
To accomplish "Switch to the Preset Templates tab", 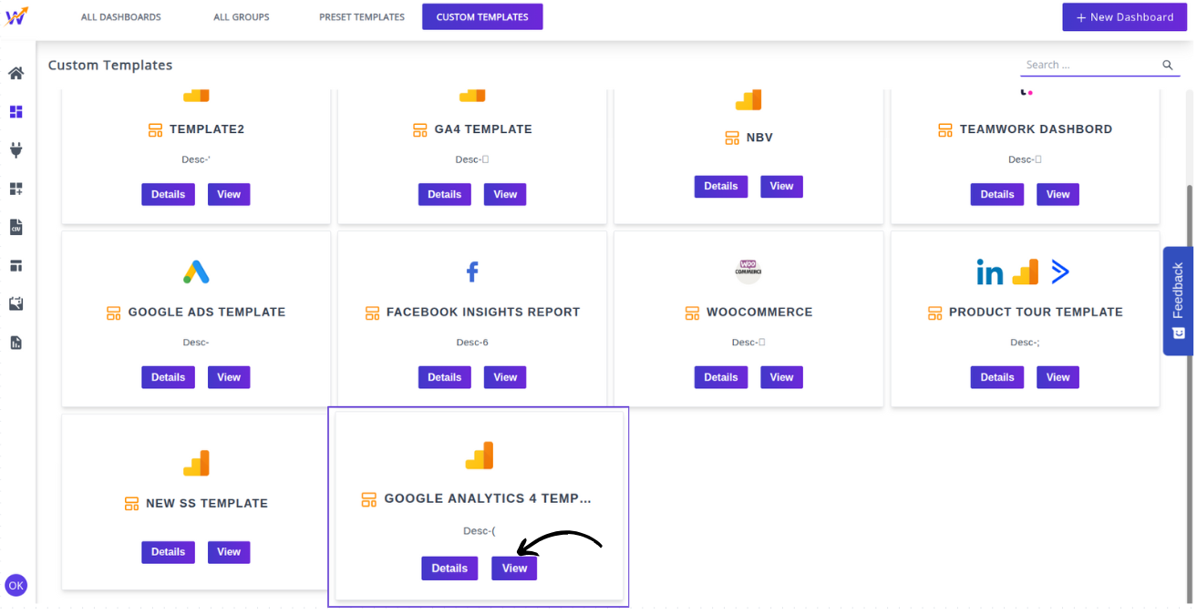I will click(x=362, y=17).
